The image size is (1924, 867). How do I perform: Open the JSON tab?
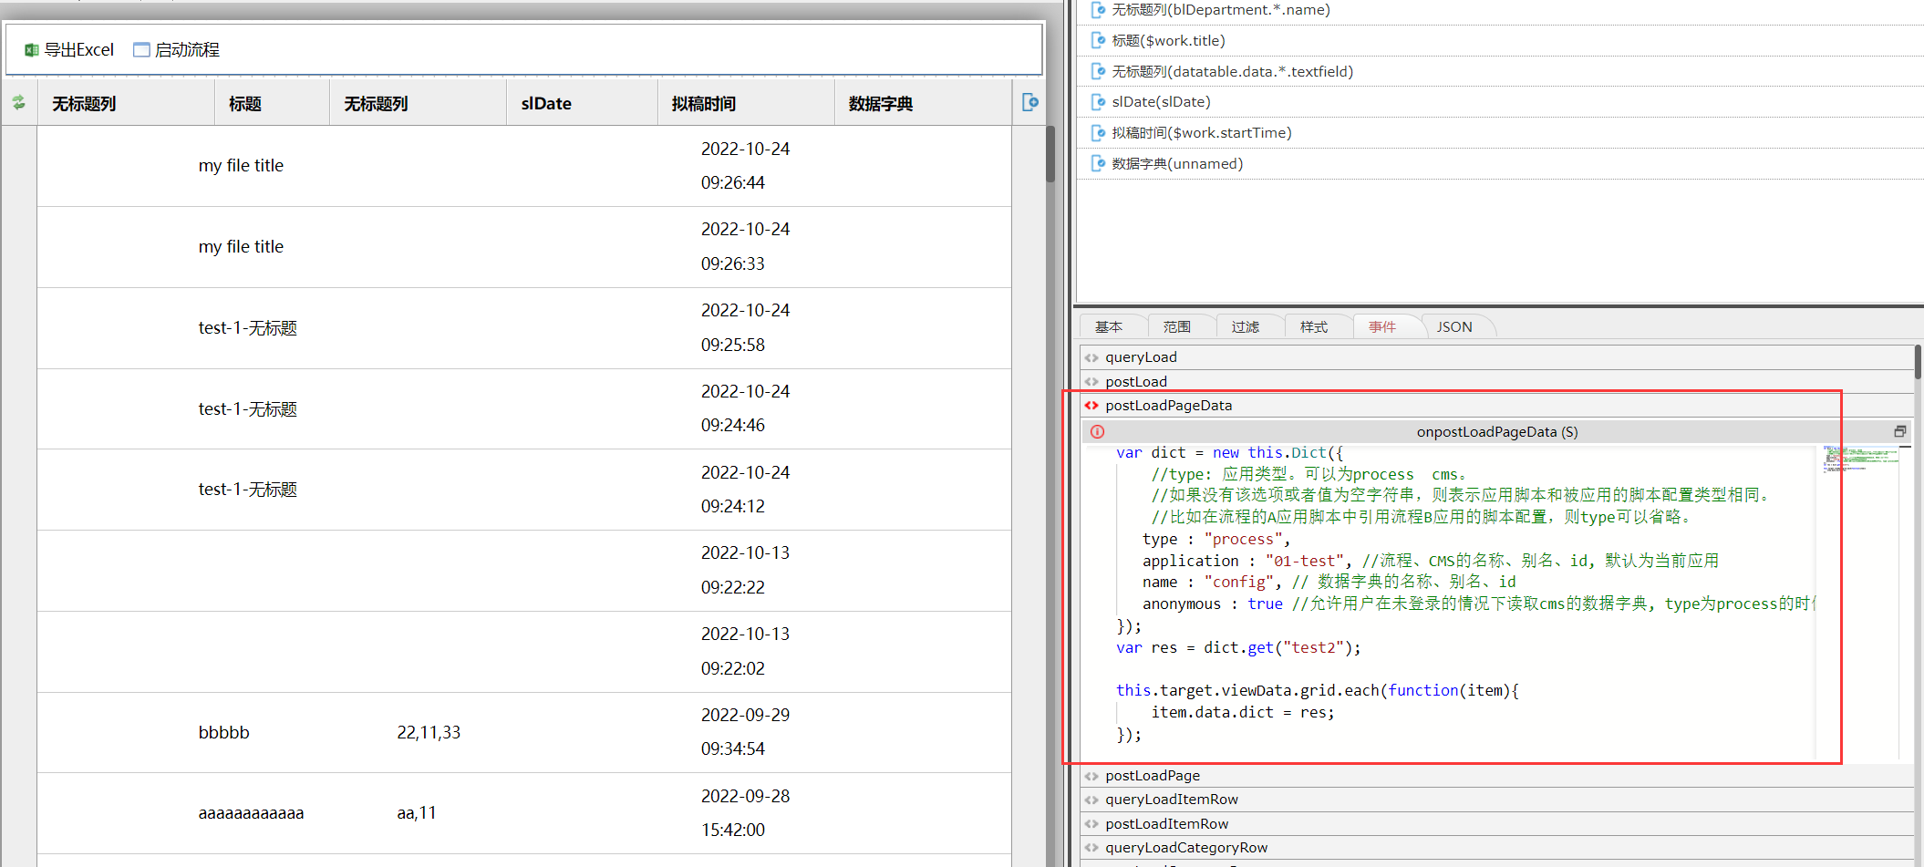coord(1453,327)
